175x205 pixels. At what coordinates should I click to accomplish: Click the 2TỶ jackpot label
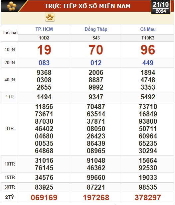[10, 197]
